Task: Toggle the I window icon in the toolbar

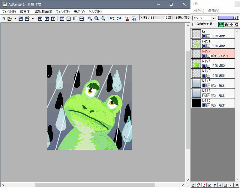Action: [53, 19]
